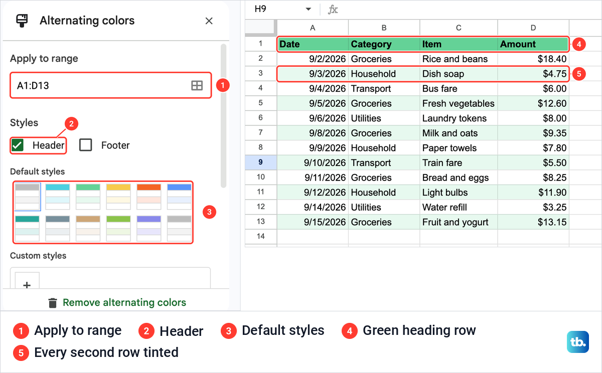
Task: Choose the cyan default style swatch
Action: [x=58, y=197]
